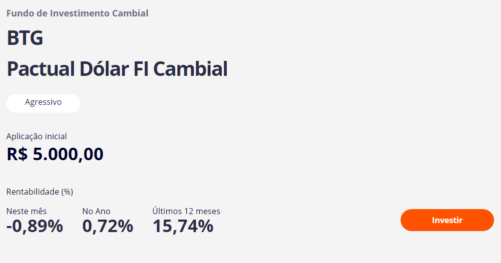Click the R$ currency symbol
Image resolution: width=501 pixels, height=263 pixels.
[17, 154]
